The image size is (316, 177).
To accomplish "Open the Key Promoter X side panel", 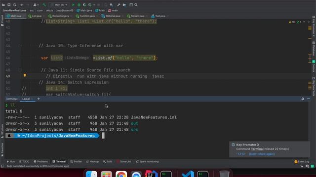I will click(314, 26).
